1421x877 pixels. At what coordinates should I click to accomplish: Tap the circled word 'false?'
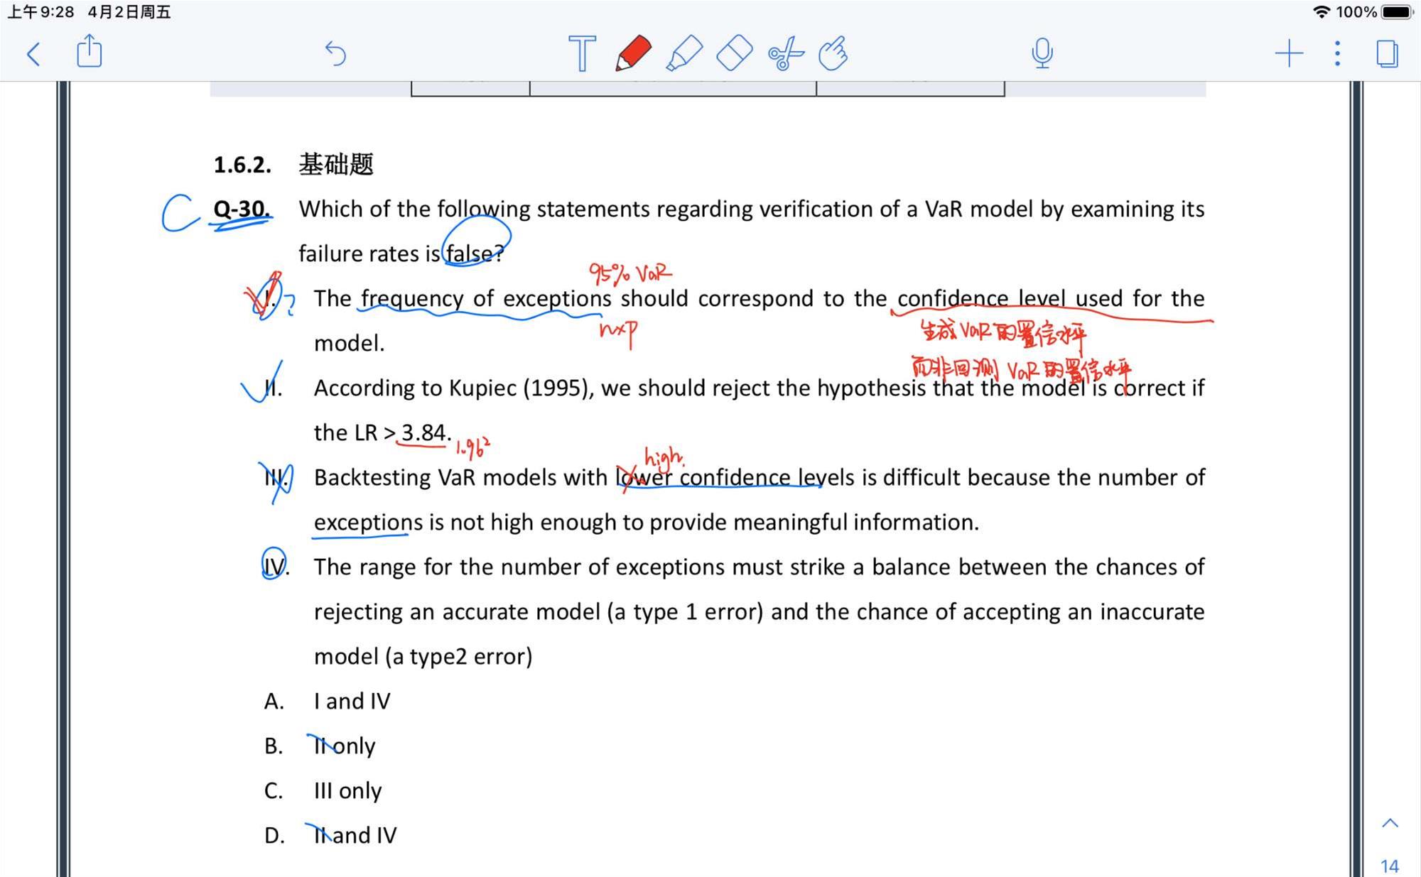(475, 252)
